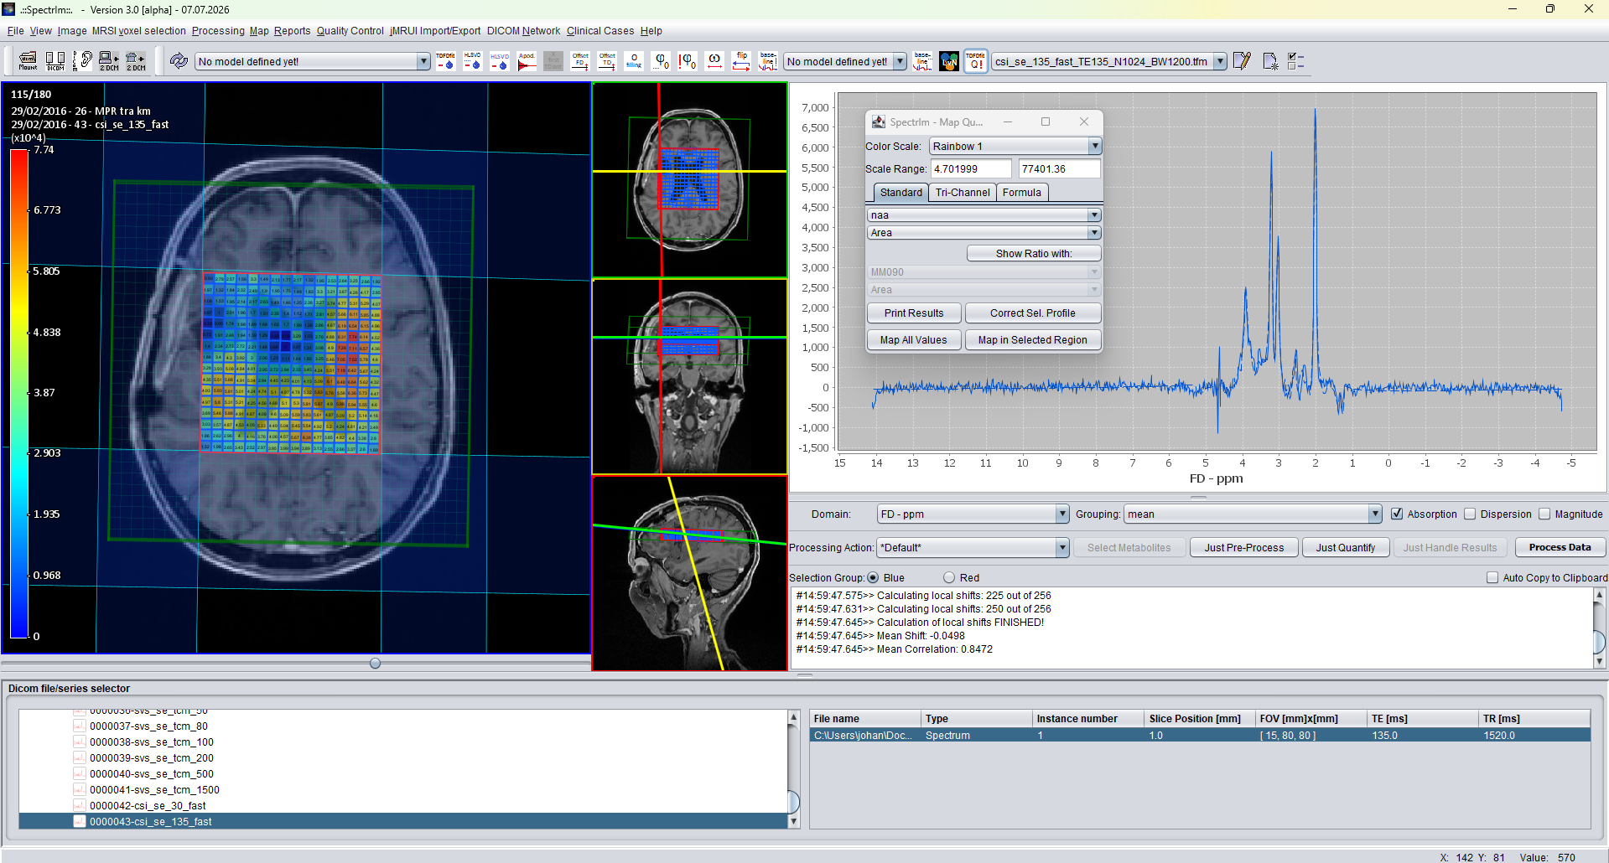This screenshot has height=863, width=1609.
Task: Click the Offset FD correction icon
Action: tap(580, 61)
